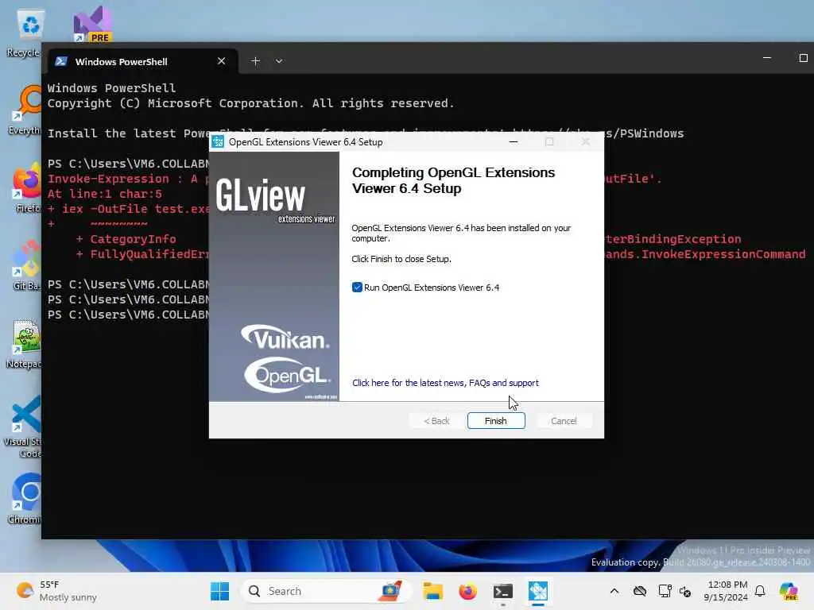Open the Git Bash desktop shortcut
The image size is (814, 610).
[26, 265]
